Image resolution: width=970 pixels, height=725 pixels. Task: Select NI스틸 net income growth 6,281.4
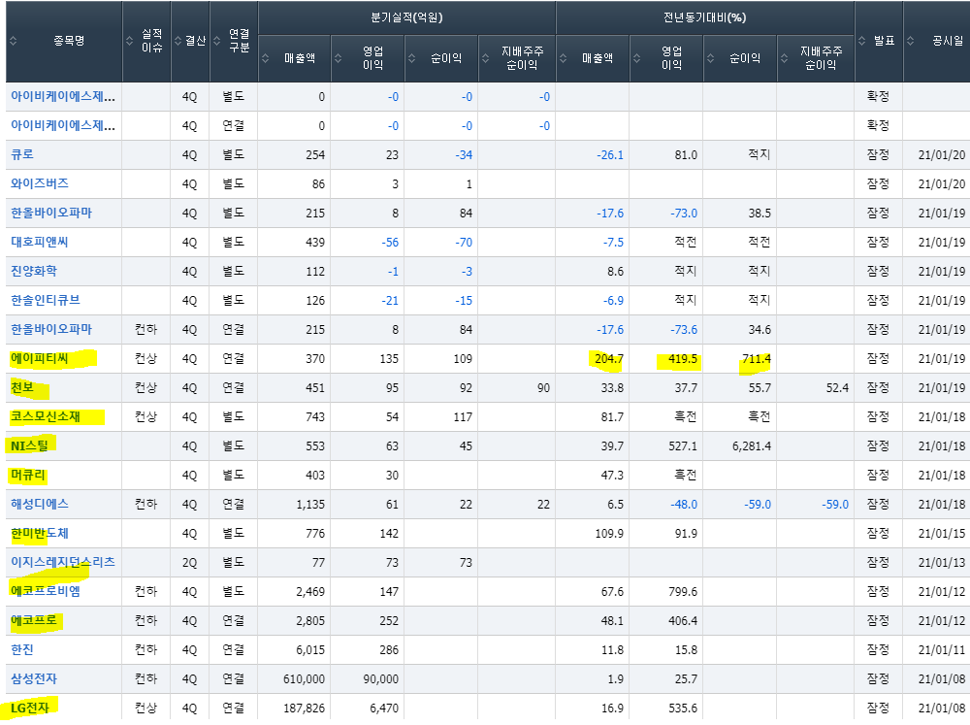click(752, 446)
